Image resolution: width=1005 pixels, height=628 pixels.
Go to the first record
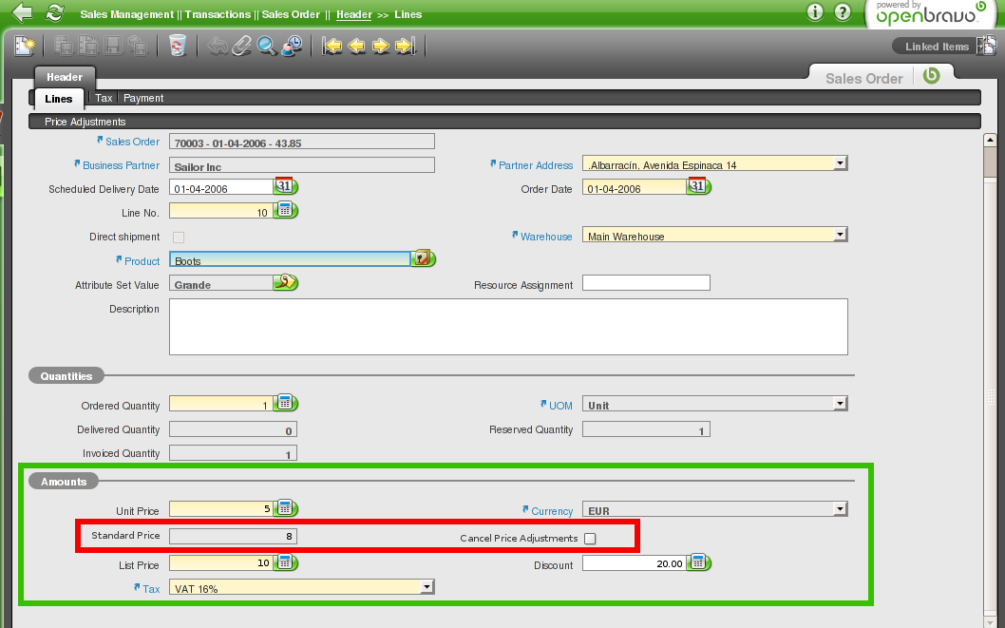(x=332, y=45)
